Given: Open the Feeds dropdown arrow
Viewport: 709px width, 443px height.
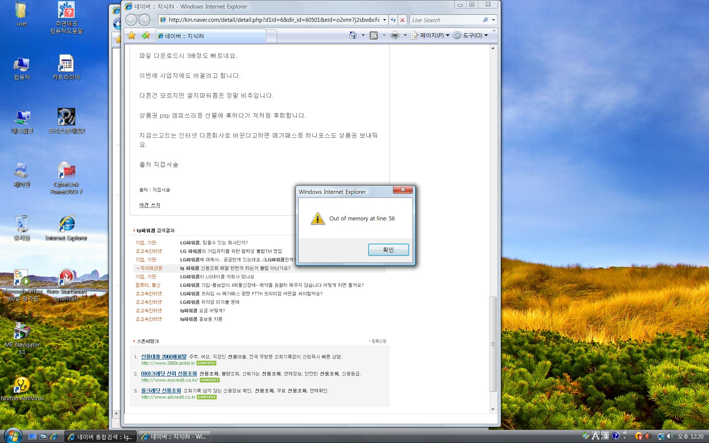Looking at the screenshot, I should pyautogui.click(x=384, y=35).
